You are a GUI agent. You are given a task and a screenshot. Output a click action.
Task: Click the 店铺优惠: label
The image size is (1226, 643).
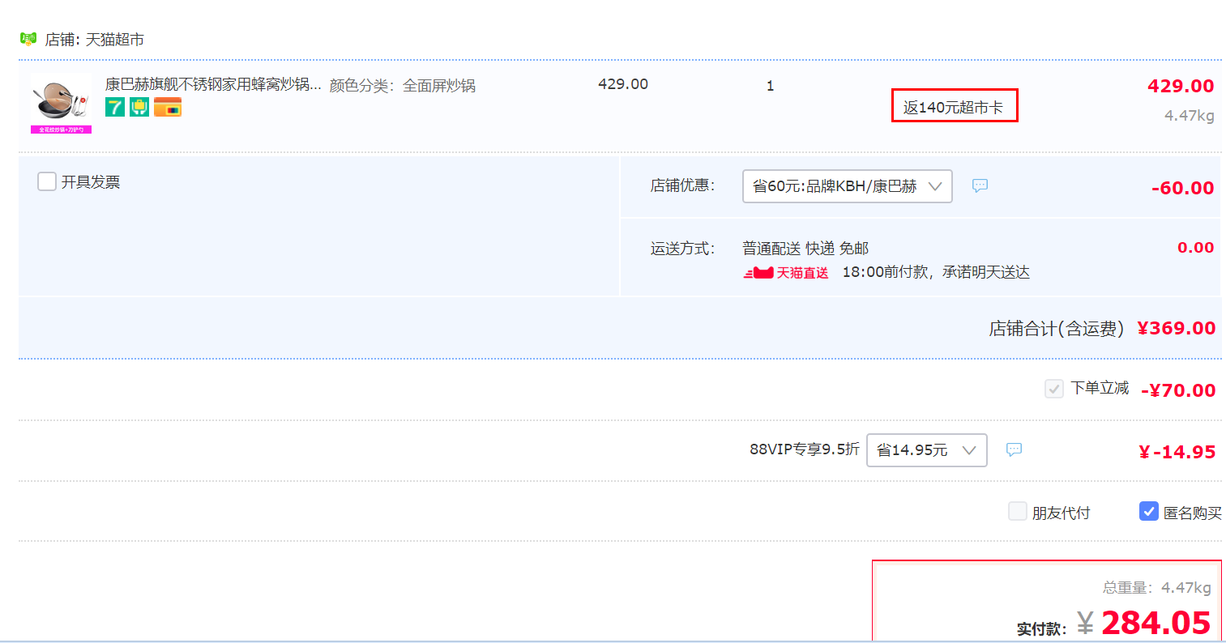click(682, 185)
